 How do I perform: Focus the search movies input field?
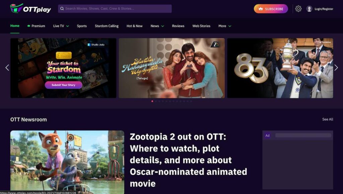point(115,8)
